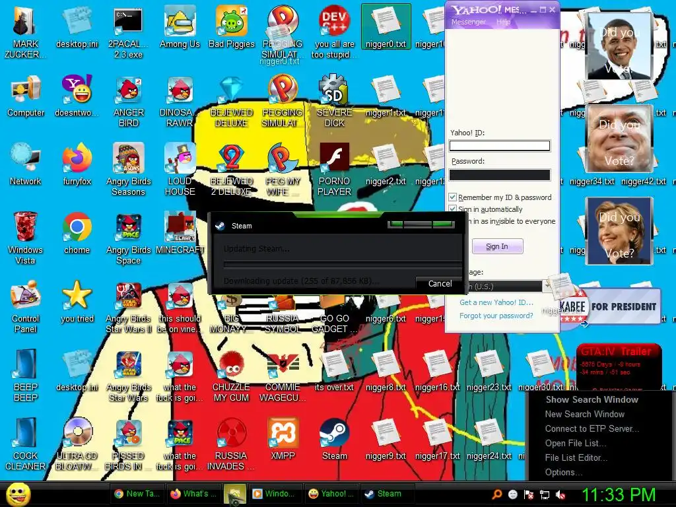Select the MARK ZUCKER... desktop icon
676x507 pixels.
[25, 32]
